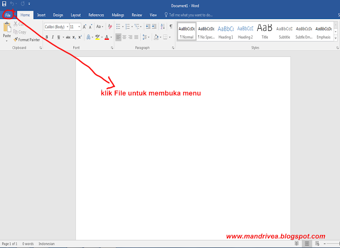Open the Layout ribbon tab
The image size is (340, 248).
coord(75,15)
